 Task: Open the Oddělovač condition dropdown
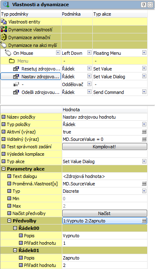click(x=89, y=84)
